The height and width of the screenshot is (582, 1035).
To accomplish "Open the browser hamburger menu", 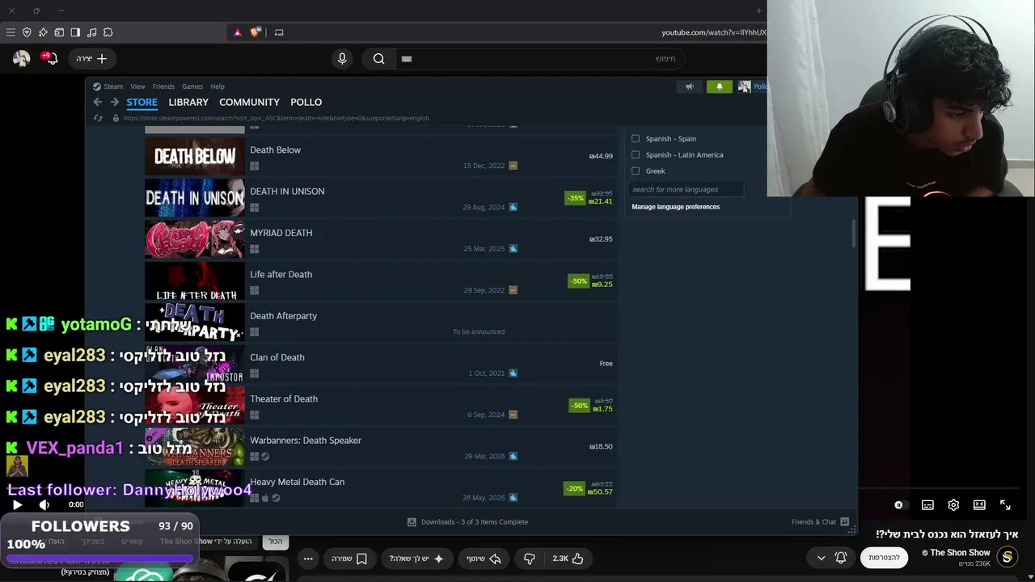I will (11, 32).
